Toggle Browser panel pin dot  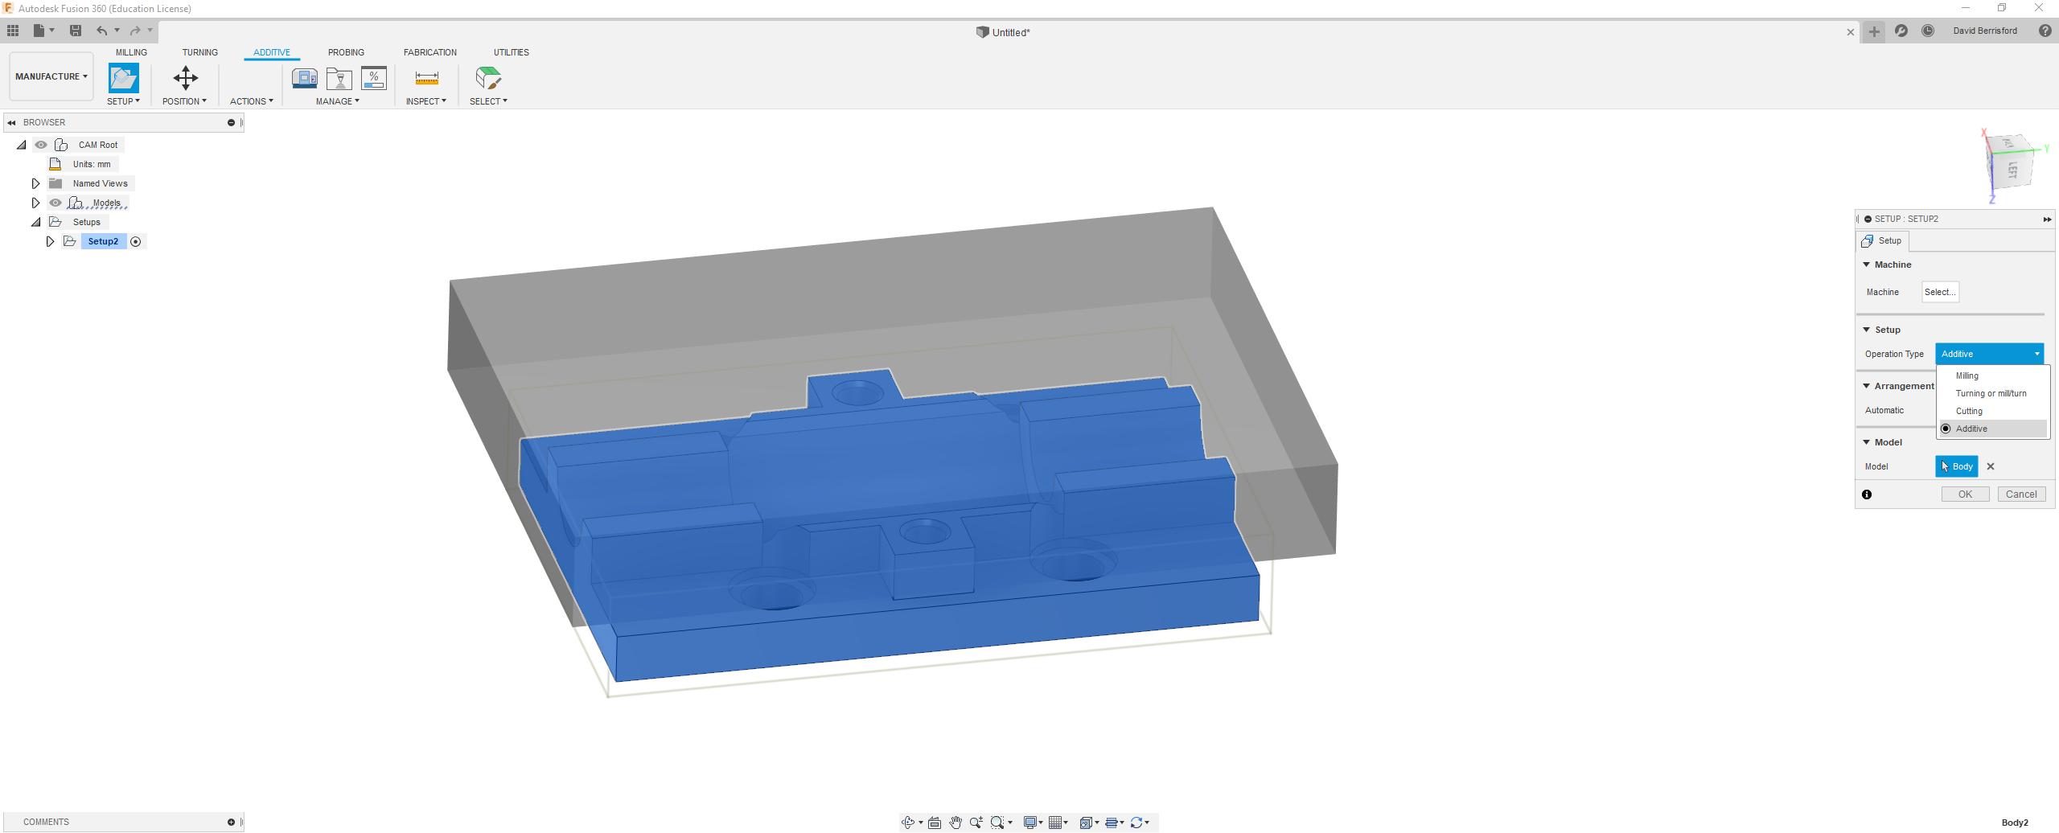coord(231,122)
